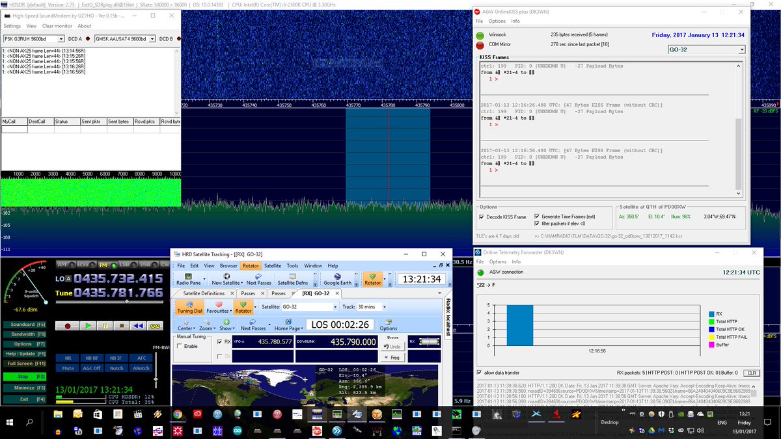Open Satellite menu in HRD menu bar
Screen dimensions: 781x439
[273, 266]
